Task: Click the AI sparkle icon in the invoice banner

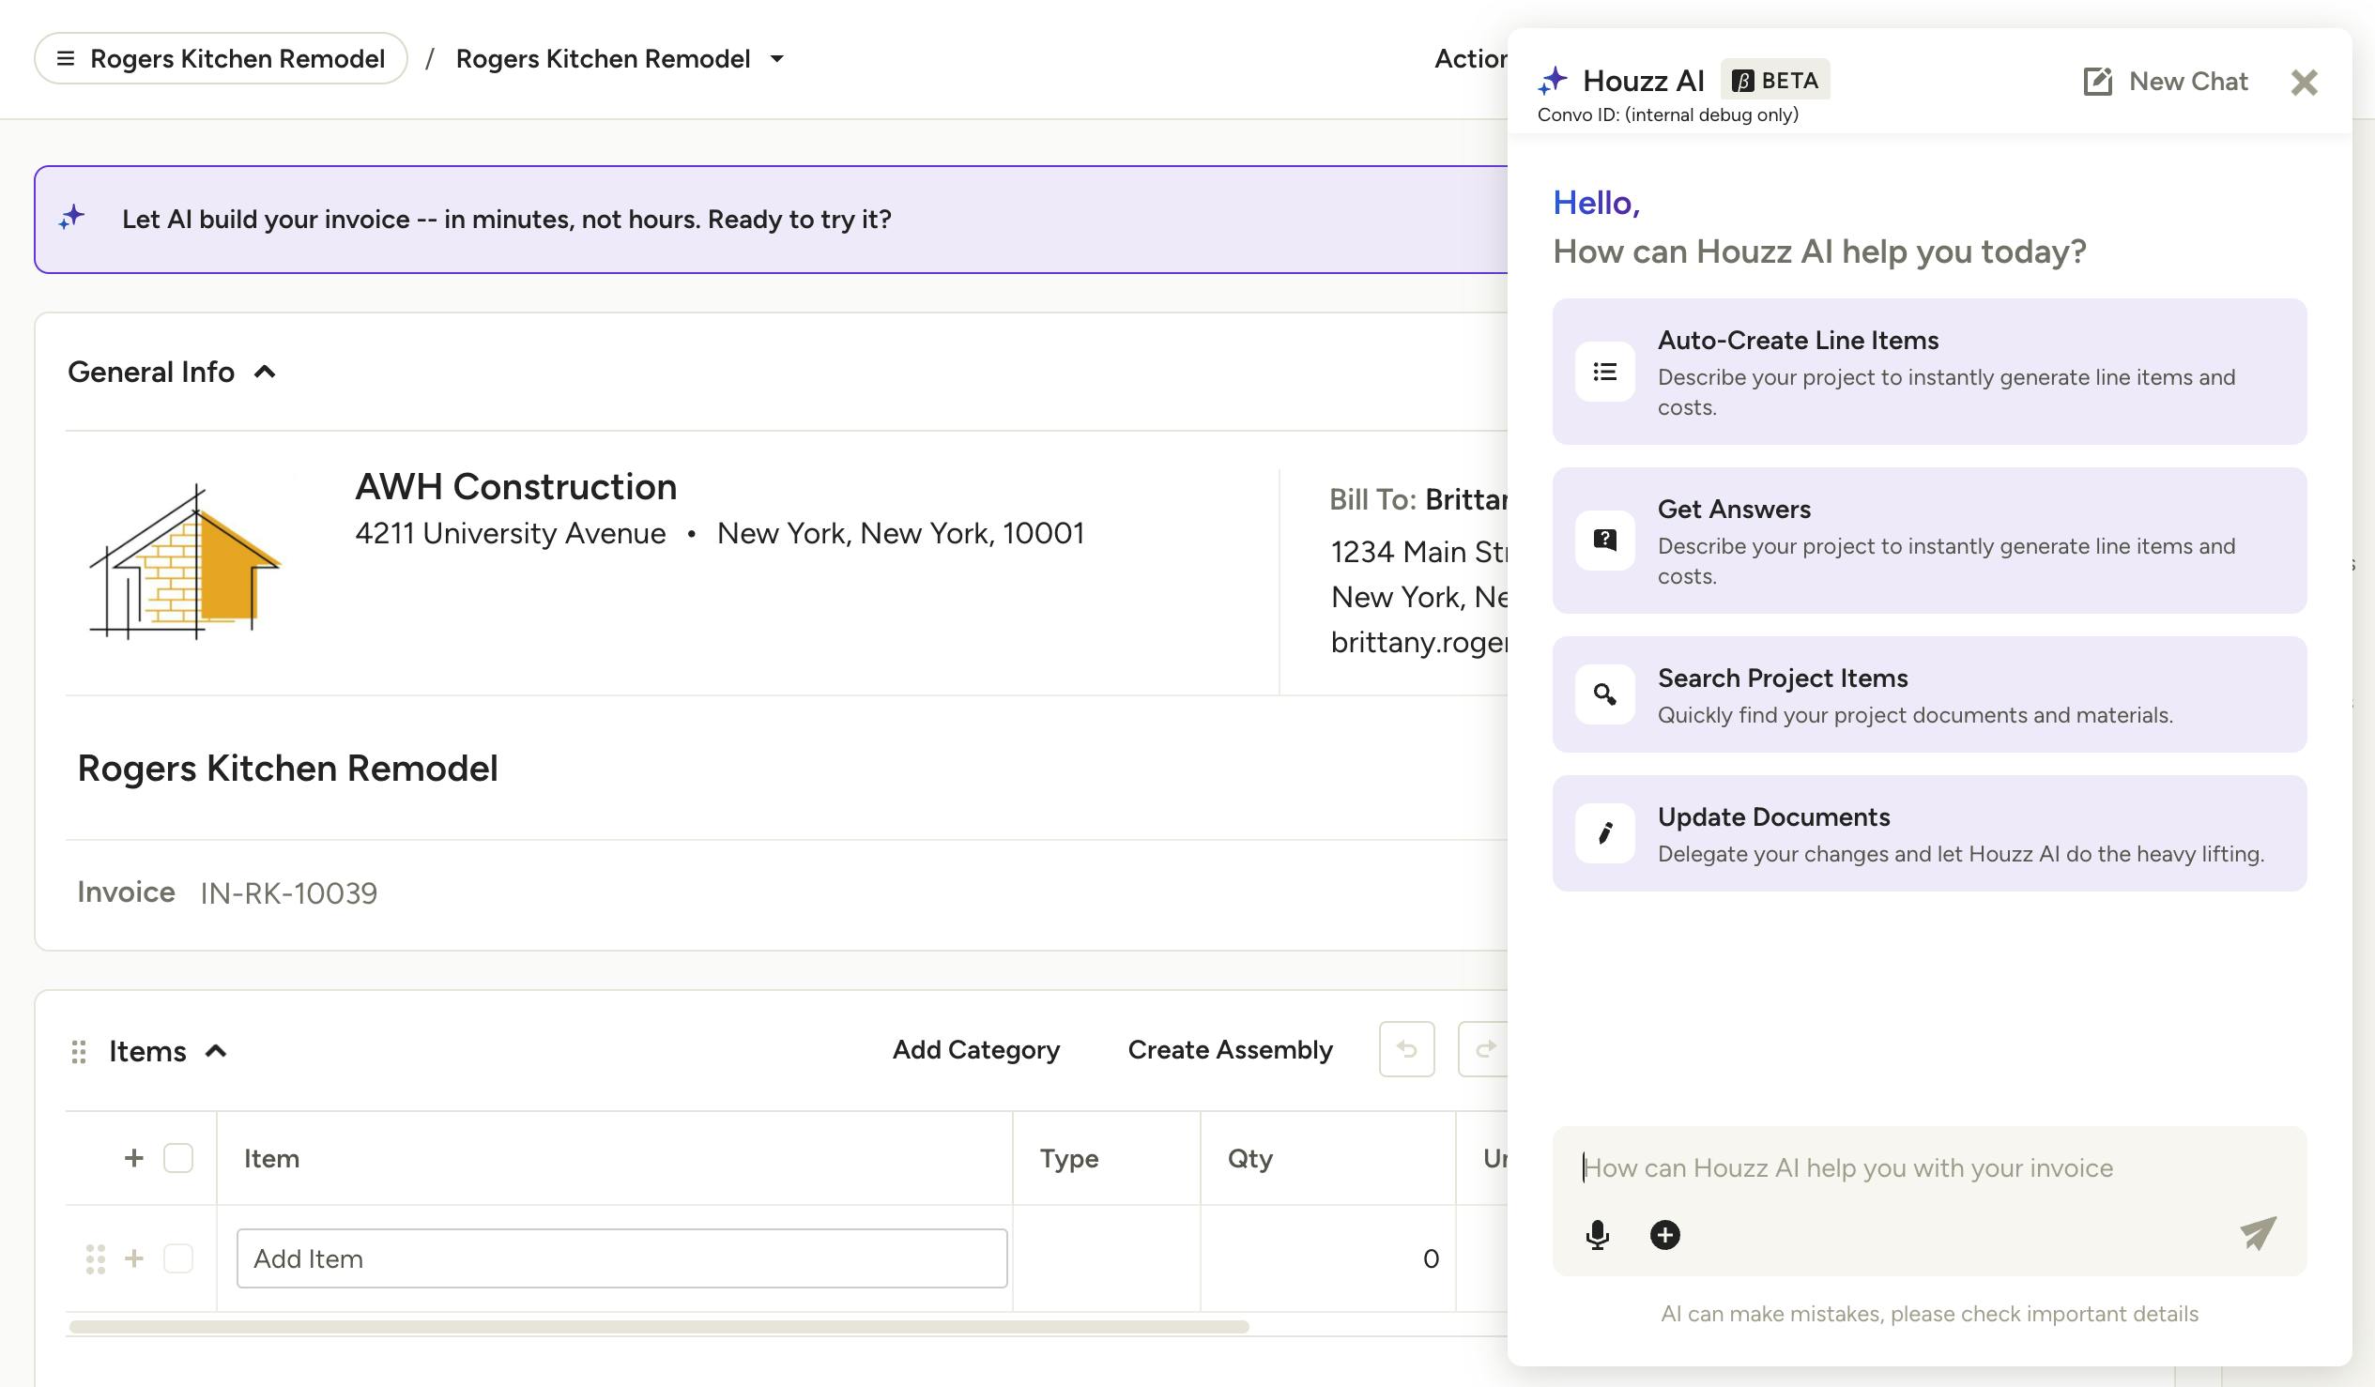Action: coord(71,219)
